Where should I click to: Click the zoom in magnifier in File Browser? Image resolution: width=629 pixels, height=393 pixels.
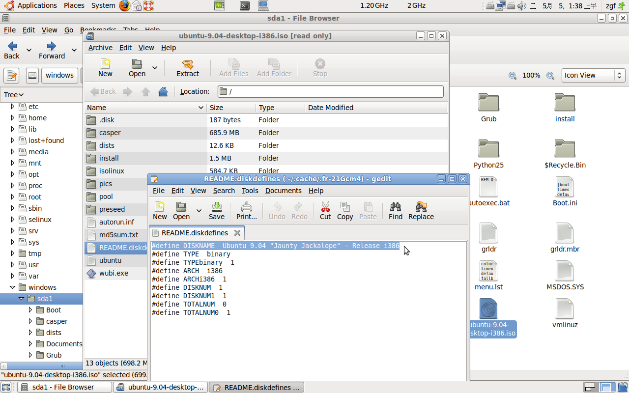click(x=551, y=76)
